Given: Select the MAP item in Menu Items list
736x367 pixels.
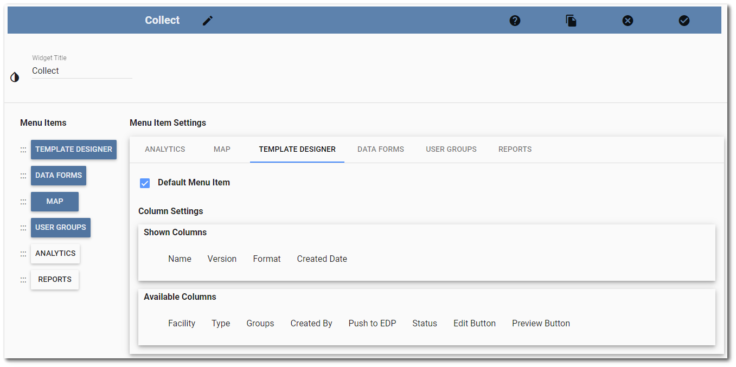Looking at the screenshot, I should [54, 201].
